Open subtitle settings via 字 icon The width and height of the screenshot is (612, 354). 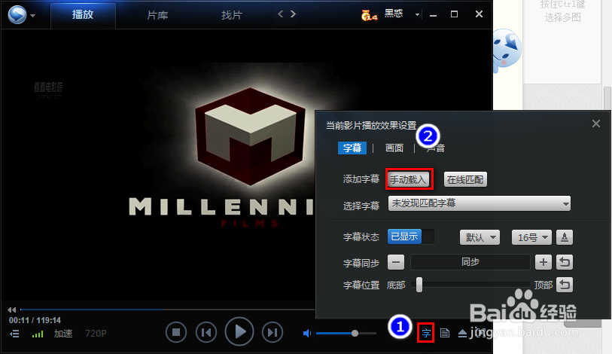pos(426,333)
